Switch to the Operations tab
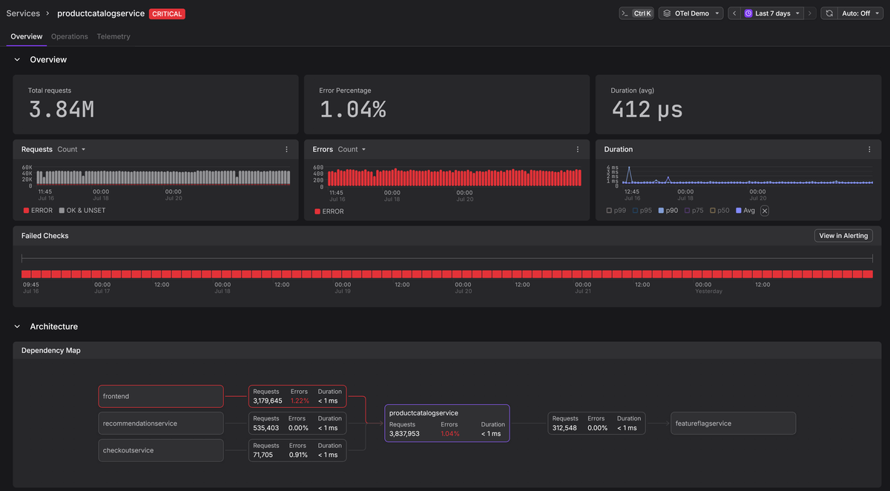The height and width of the screenshot is (491, 890). coord(70,36)
